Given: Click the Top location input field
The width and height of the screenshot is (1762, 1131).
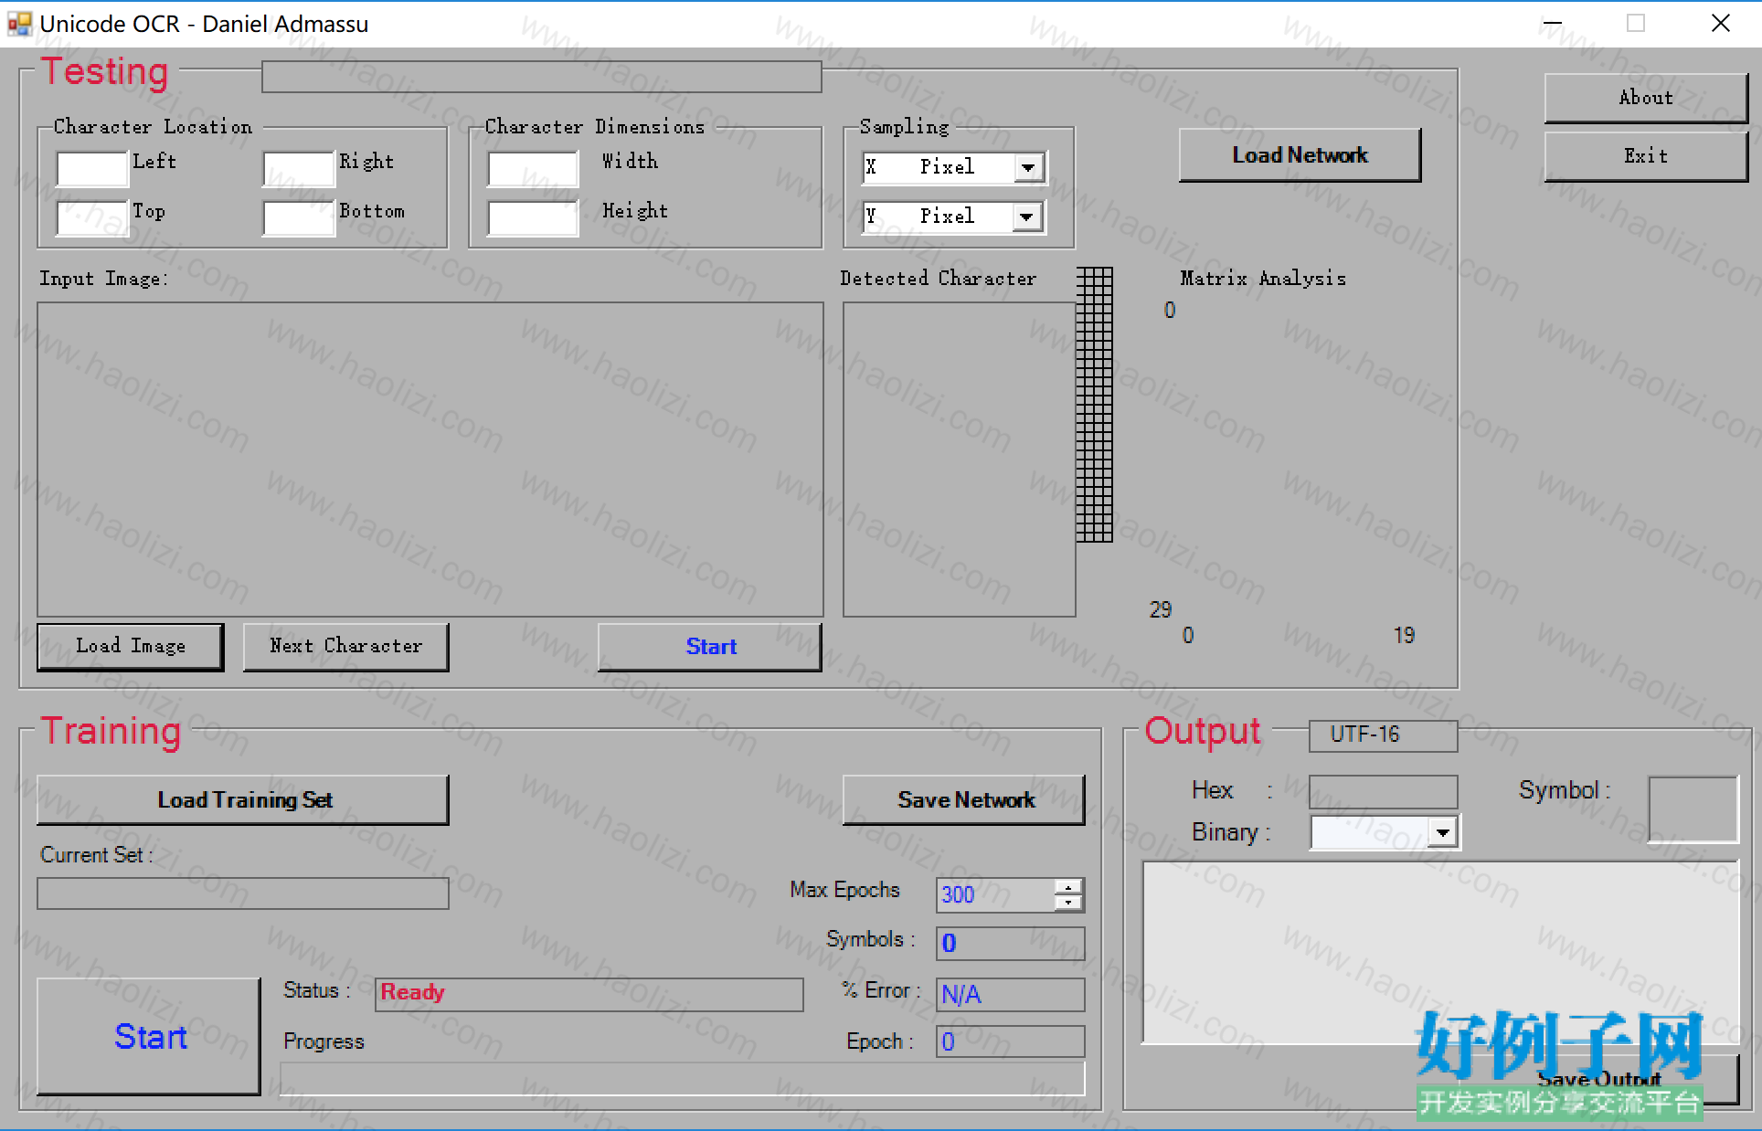Looking at the screenshot, I should pos(92,218).
